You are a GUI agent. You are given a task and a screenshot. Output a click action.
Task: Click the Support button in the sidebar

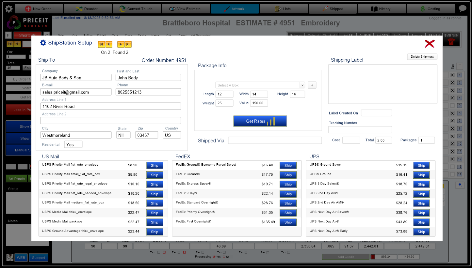[x=39, y=258]
